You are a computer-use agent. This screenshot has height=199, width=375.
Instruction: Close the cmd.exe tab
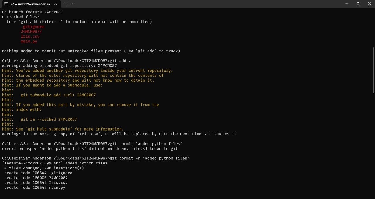55,4
